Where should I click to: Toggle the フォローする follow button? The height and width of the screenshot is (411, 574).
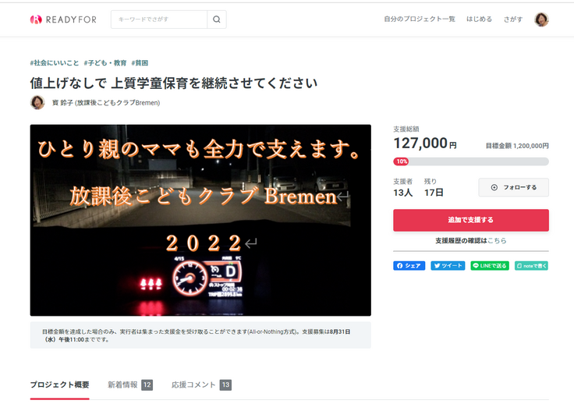tap(514, 187)
